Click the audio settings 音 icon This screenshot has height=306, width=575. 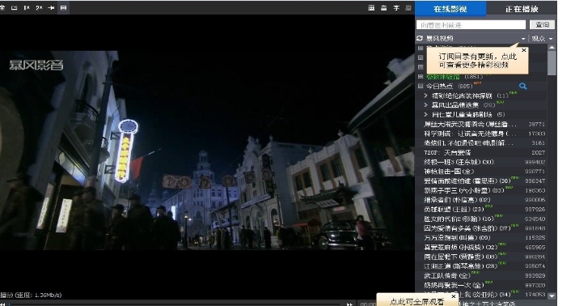tap(383, 8)
